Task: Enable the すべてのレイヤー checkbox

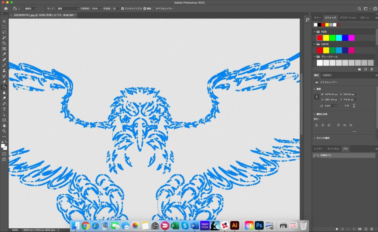Action: coord(154,8)
